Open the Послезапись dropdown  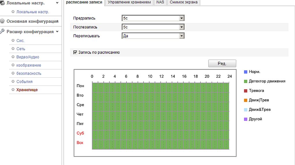[x=153, y=27]
